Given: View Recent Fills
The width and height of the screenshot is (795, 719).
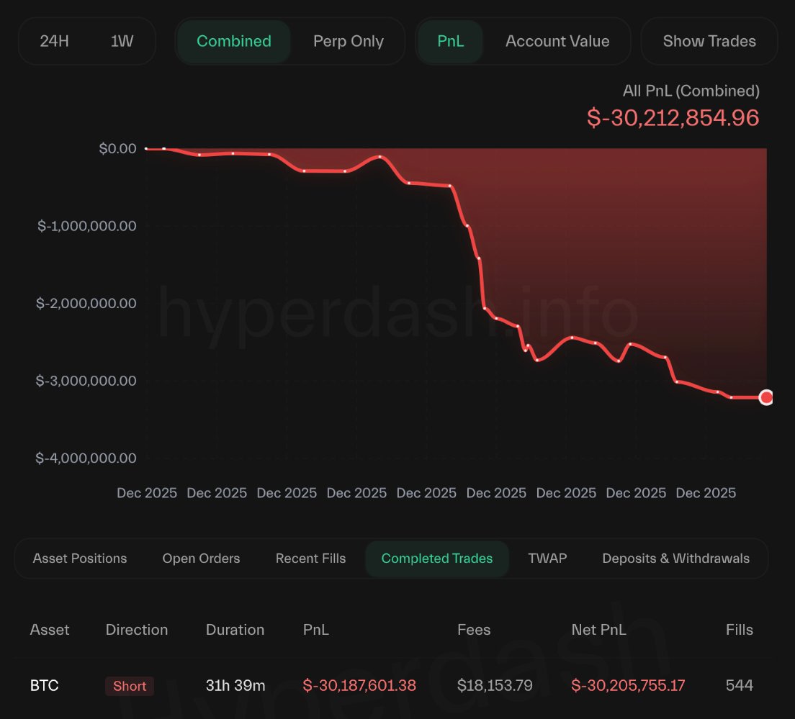Looking at the screenshot, I should coord(310,559).
